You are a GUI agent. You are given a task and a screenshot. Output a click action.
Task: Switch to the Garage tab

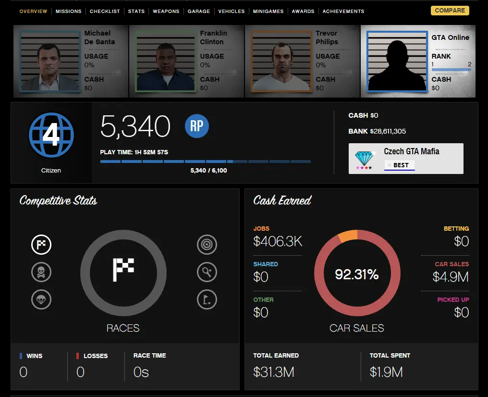point(198,11)
